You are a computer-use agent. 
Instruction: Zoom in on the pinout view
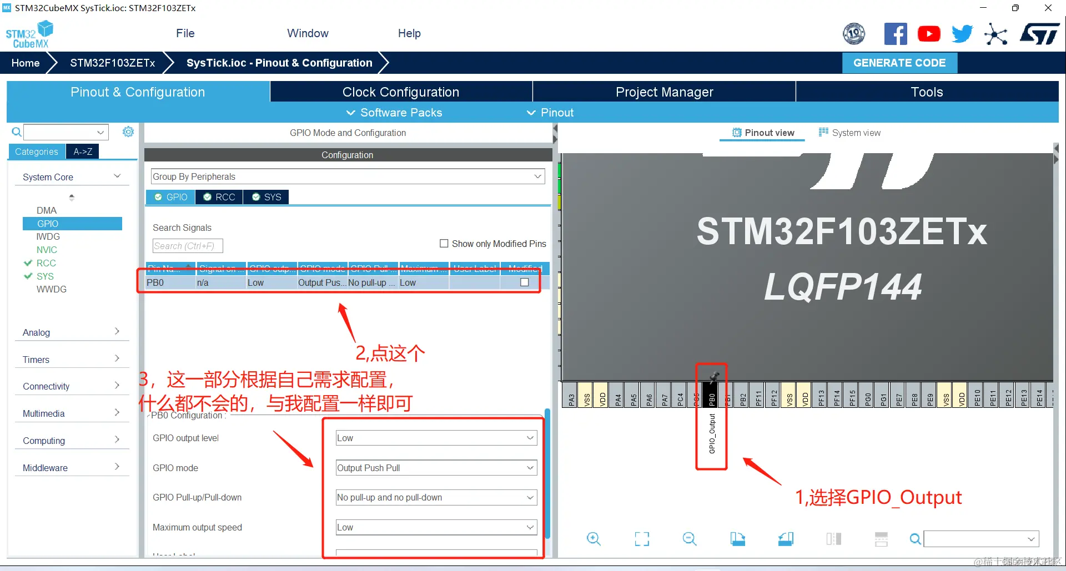pos(594,538)
